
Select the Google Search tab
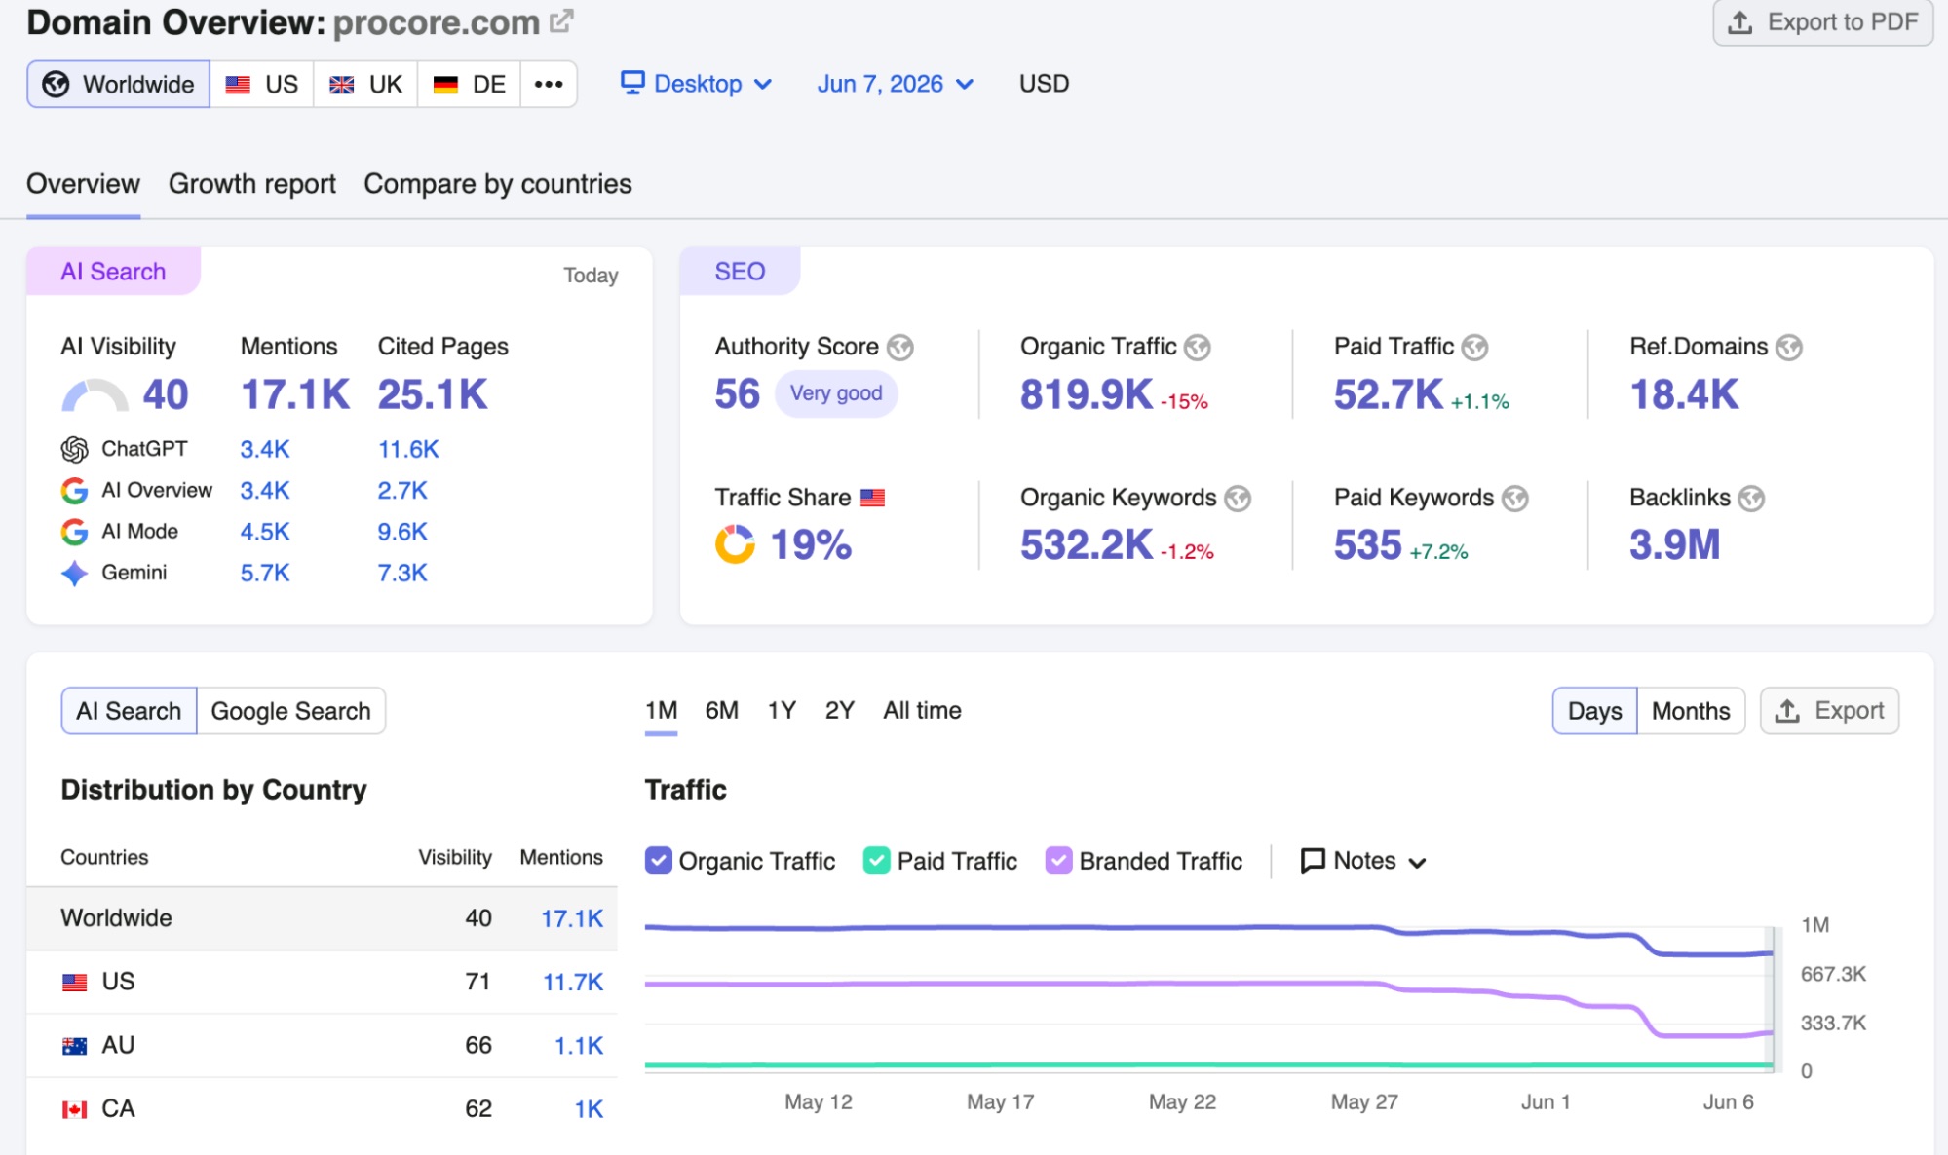[290, 711]
